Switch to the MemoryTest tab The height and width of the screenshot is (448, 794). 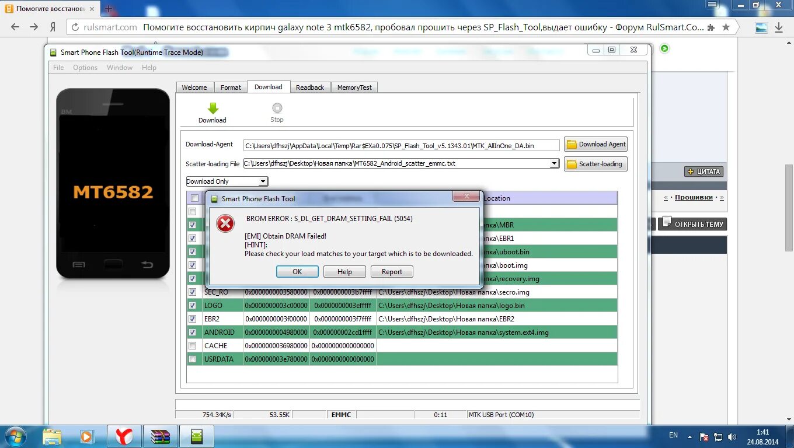tap(354, 87)
